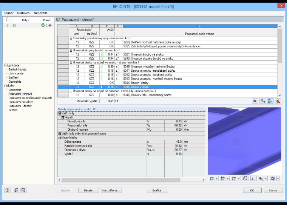Go to next table with right-arrow icon
Image resolution: width=287 pixels, height=205 pixels.
(x=24, y=190)
